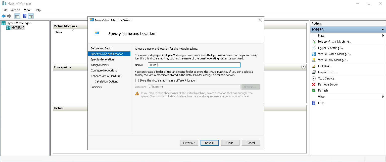Click the Import Virtual Machine icon

[x=313, y=42]
